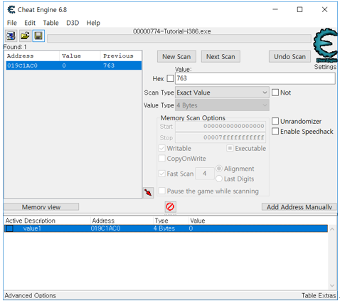Click the Value input field
This screenshot has width=340, height=301.
click(x=255, y=78)
